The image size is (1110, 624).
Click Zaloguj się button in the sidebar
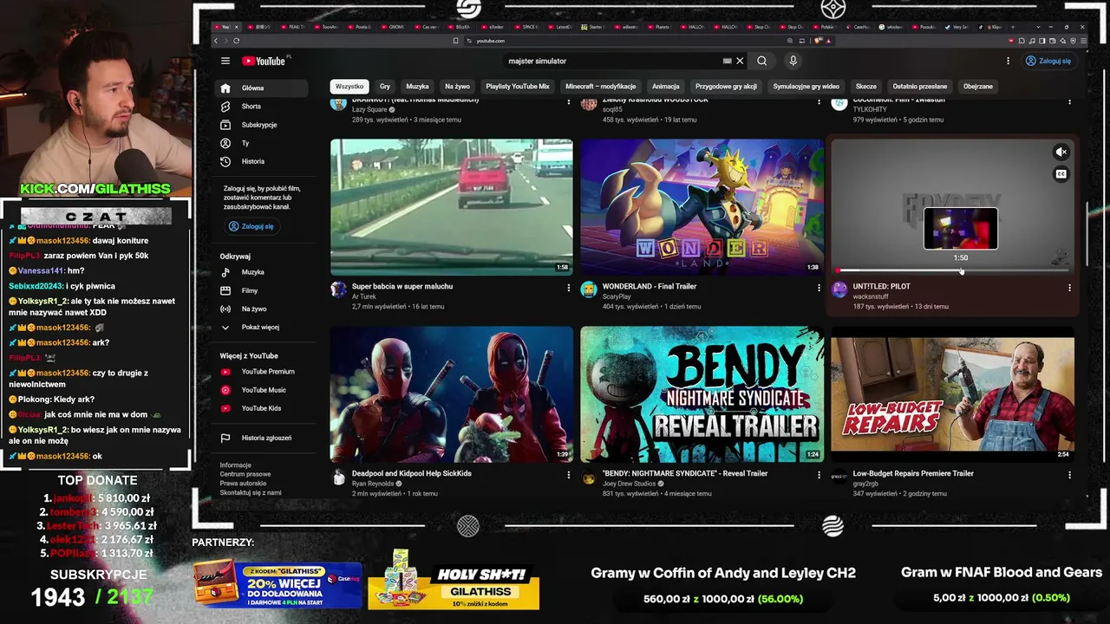click(251, 226)
